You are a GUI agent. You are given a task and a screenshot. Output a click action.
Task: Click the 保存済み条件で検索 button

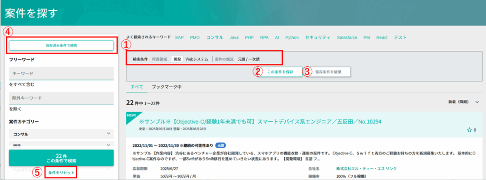61,45
